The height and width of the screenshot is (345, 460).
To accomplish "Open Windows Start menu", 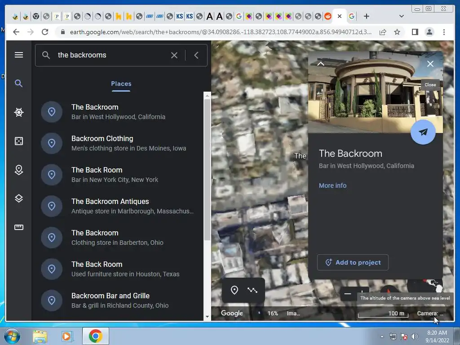I will tap(12, 336).
